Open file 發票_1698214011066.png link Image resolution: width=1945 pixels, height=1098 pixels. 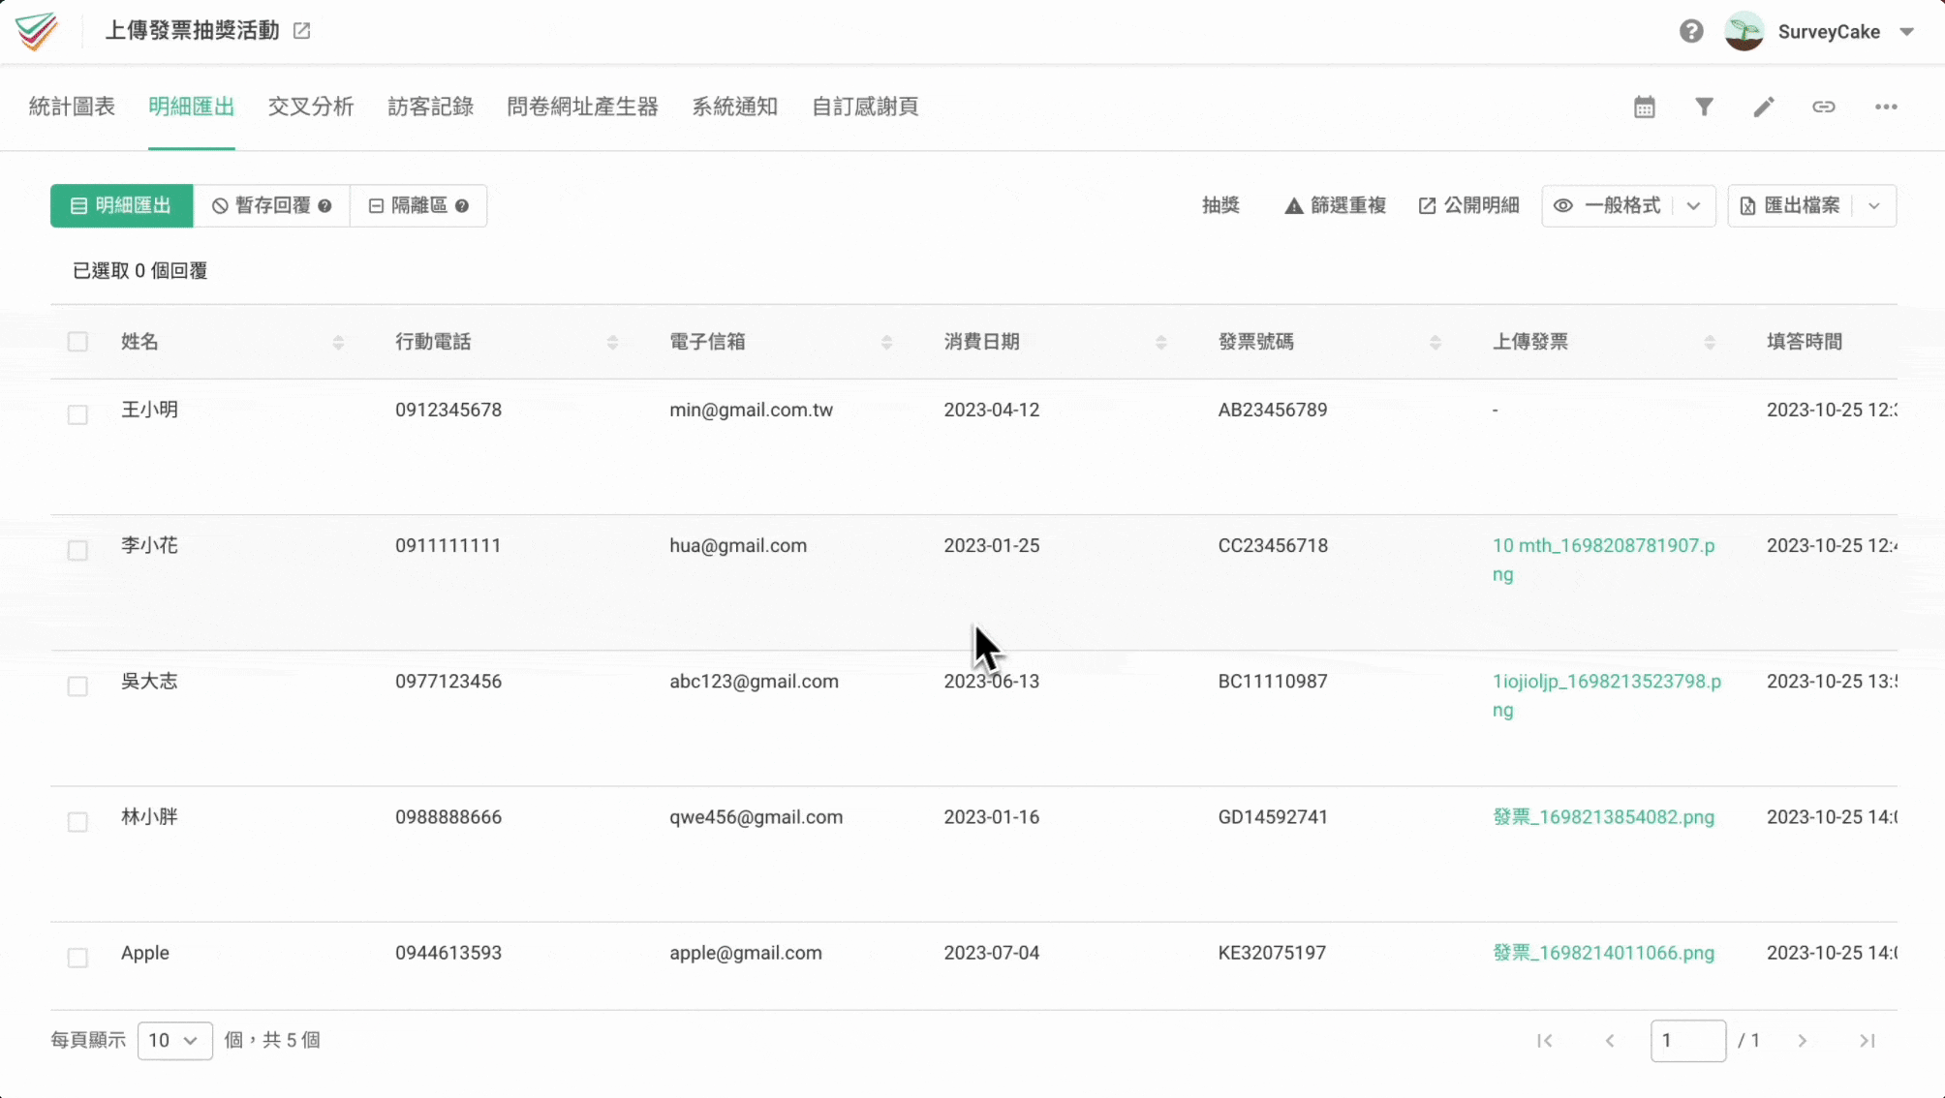pos(1603,953)
